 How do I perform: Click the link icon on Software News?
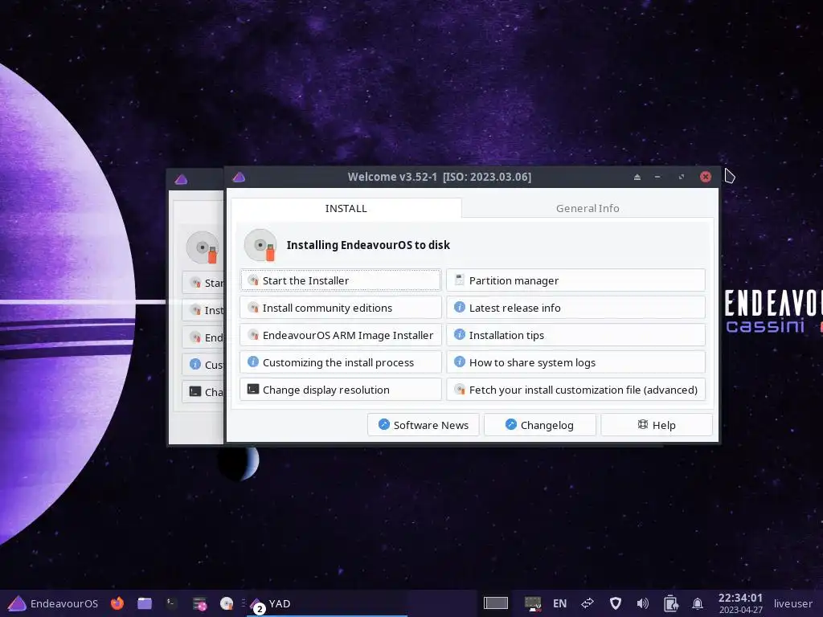click(x=383, y=424)
